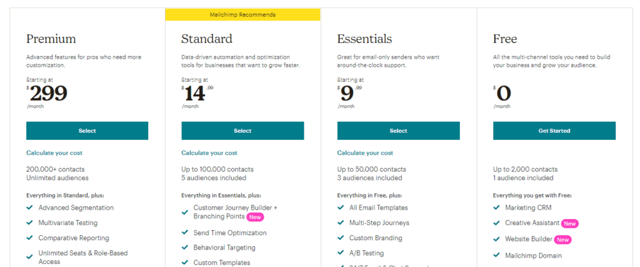The width and height of the screenshot is (640, 267).
Task: Click Everything in Free, plus: label
Action: click(369, 195)
